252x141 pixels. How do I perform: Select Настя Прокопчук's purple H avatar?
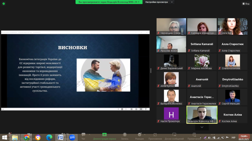coord(171,115)
